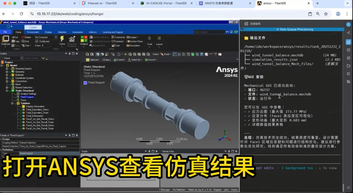
Task: Click the Solve lightning bolt icon
Action: (x=62, y=39)
